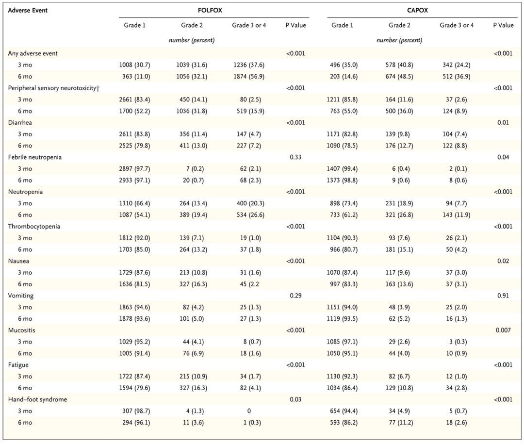524x445 pixels.
Task: Click the Fatigue row label
Action: [19, 364]
